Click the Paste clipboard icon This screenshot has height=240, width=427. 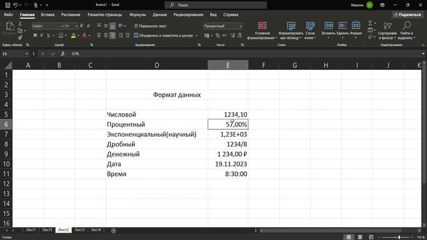coord(10,26)
